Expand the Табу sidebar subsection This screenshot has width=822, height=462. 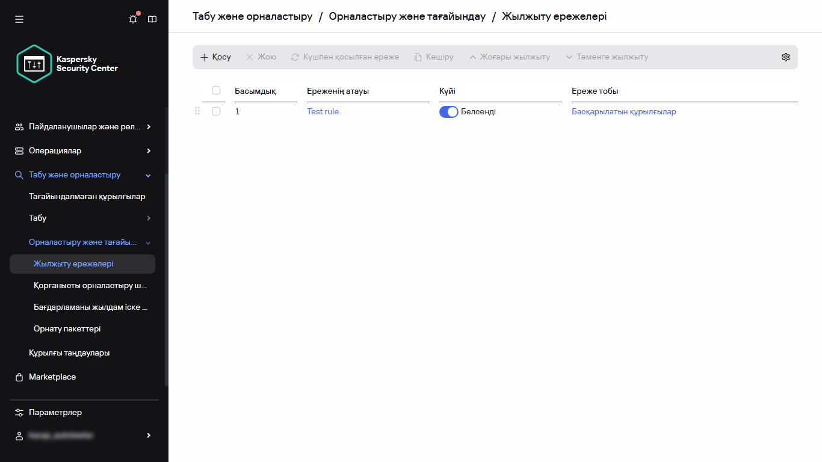pos(38,218)
